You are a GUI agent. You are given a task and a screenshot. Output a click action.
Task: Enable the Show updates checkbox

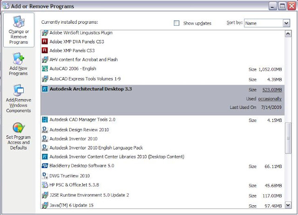pyautogui.click(x=176, y=23)
